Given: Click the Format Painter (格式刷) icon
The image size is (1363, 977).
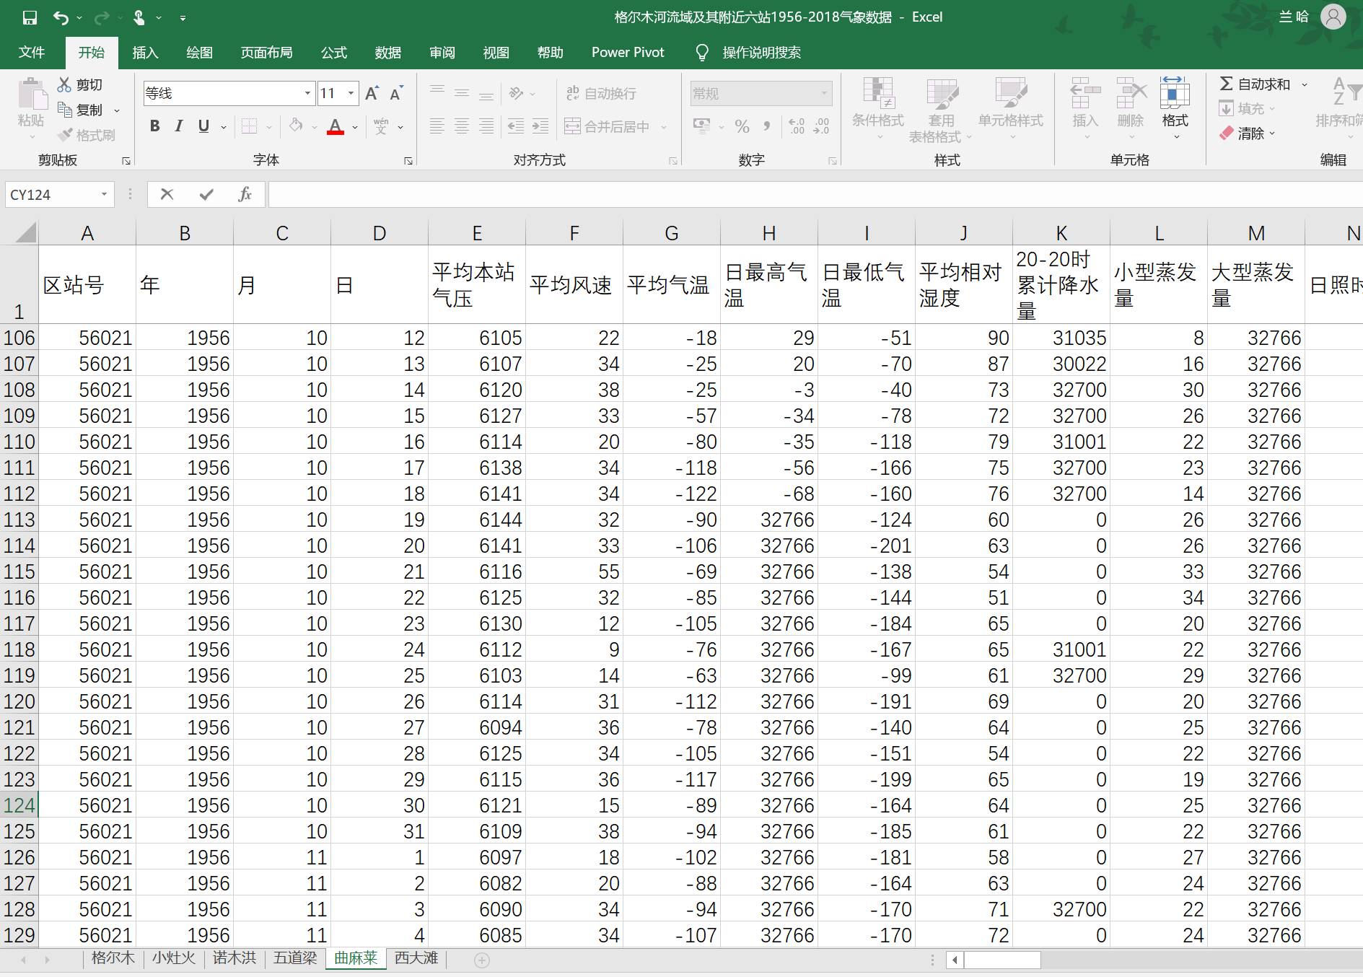Looking at the screenshot, I should tap(66, 135).
